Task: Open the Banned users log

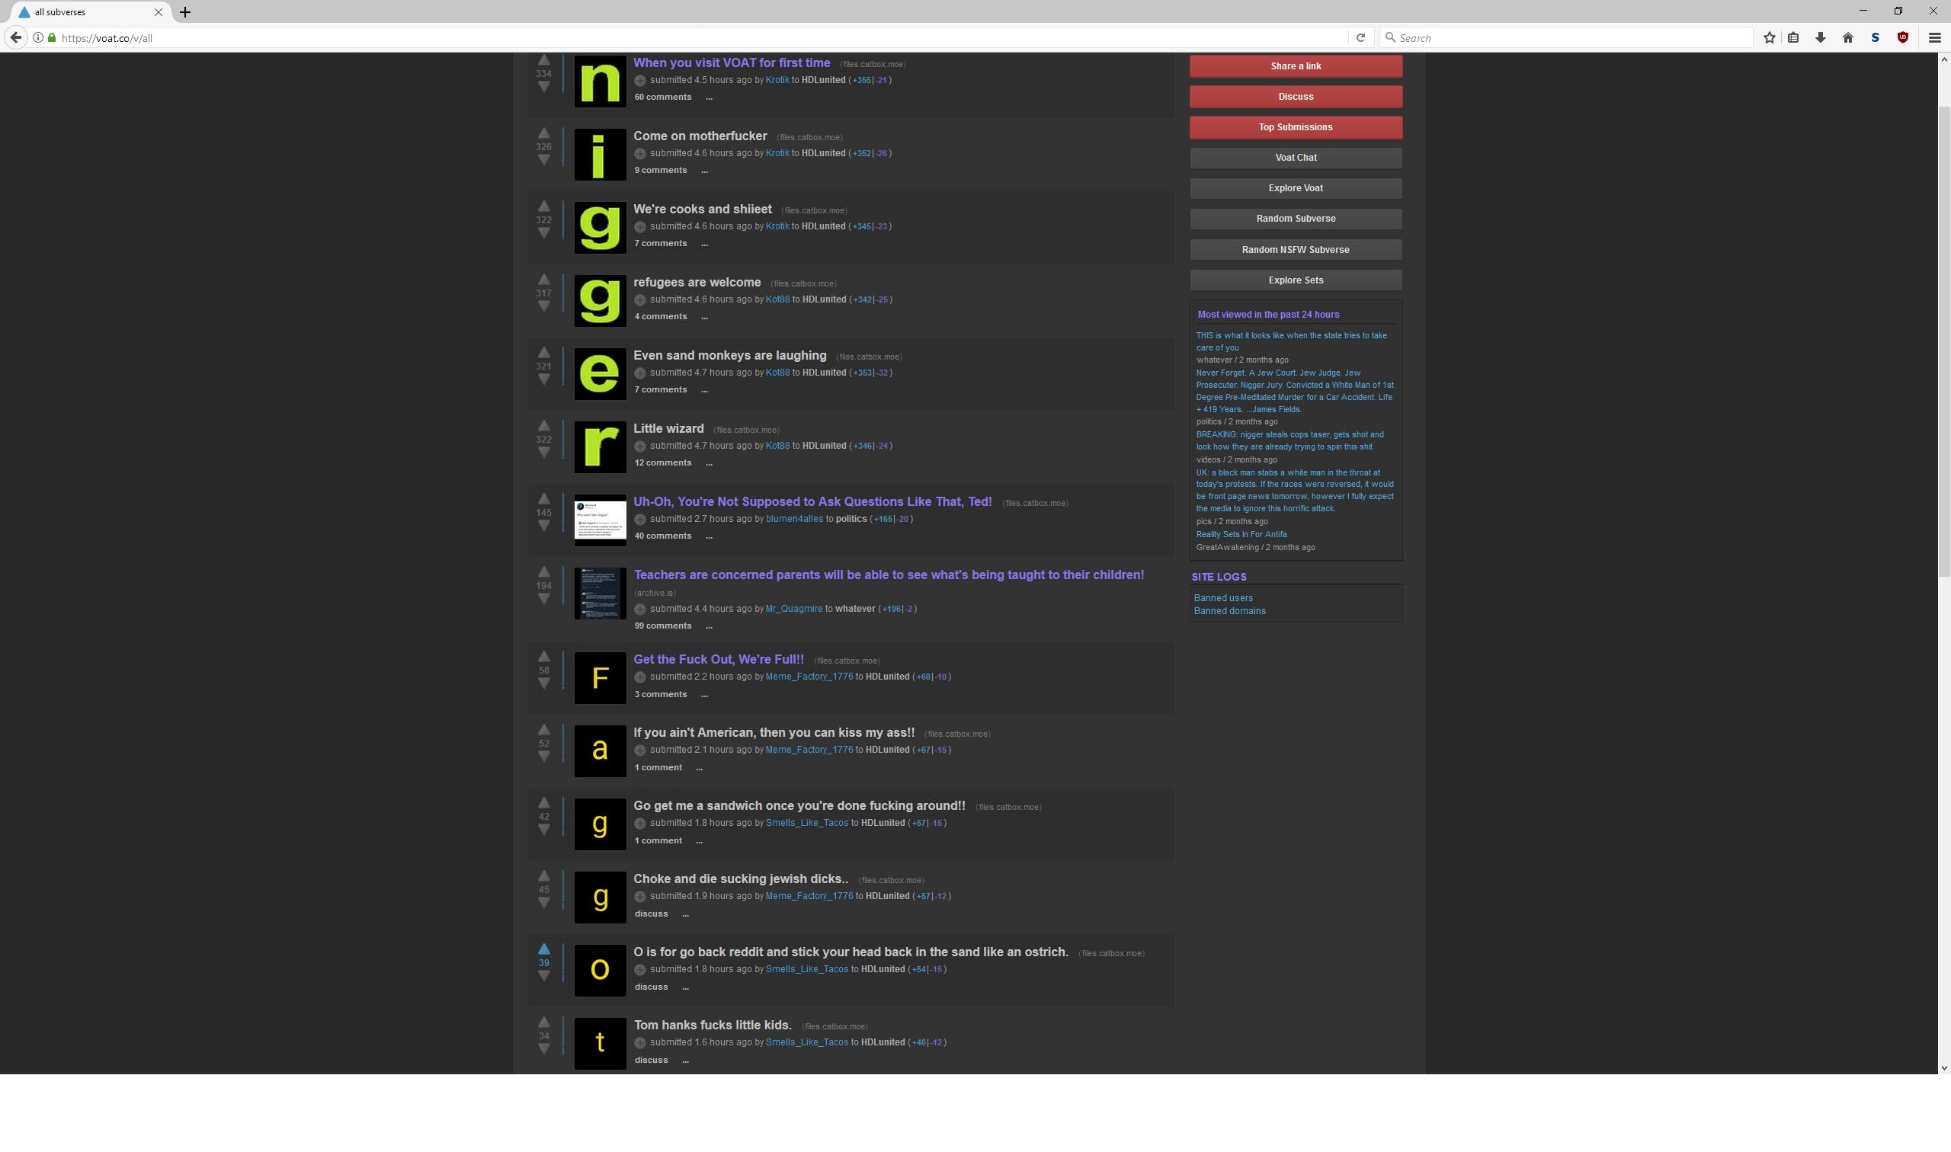Action: click(x=1222, y=598)
